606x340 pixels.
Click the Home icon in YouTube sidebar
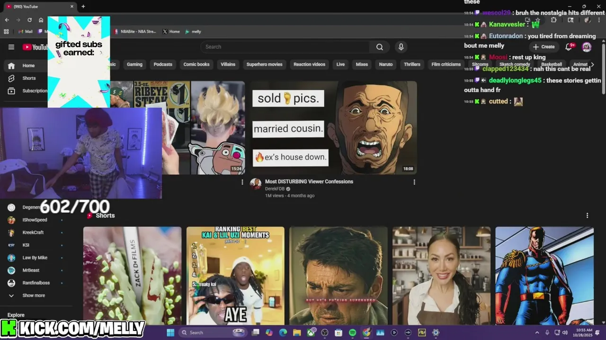point(11,66)
